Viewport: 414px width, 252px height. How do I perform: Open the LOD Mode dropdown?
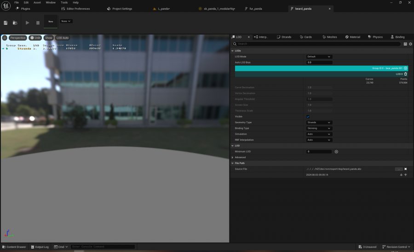319,57
